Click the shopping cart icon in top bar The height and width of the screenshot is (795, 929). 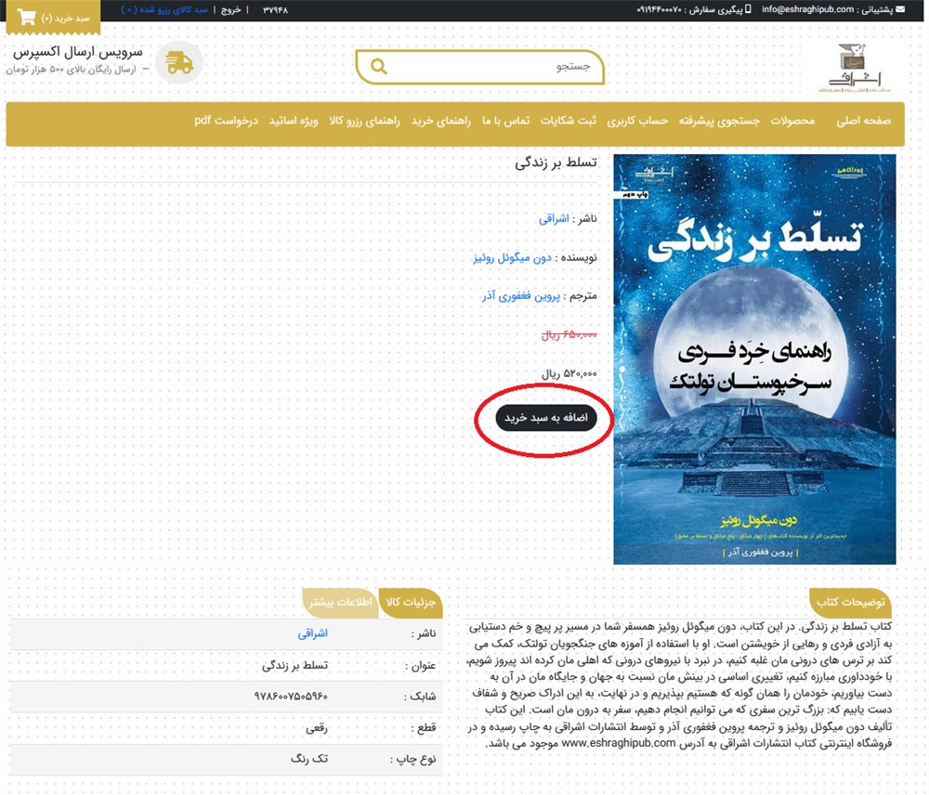[x=26, y=18]
